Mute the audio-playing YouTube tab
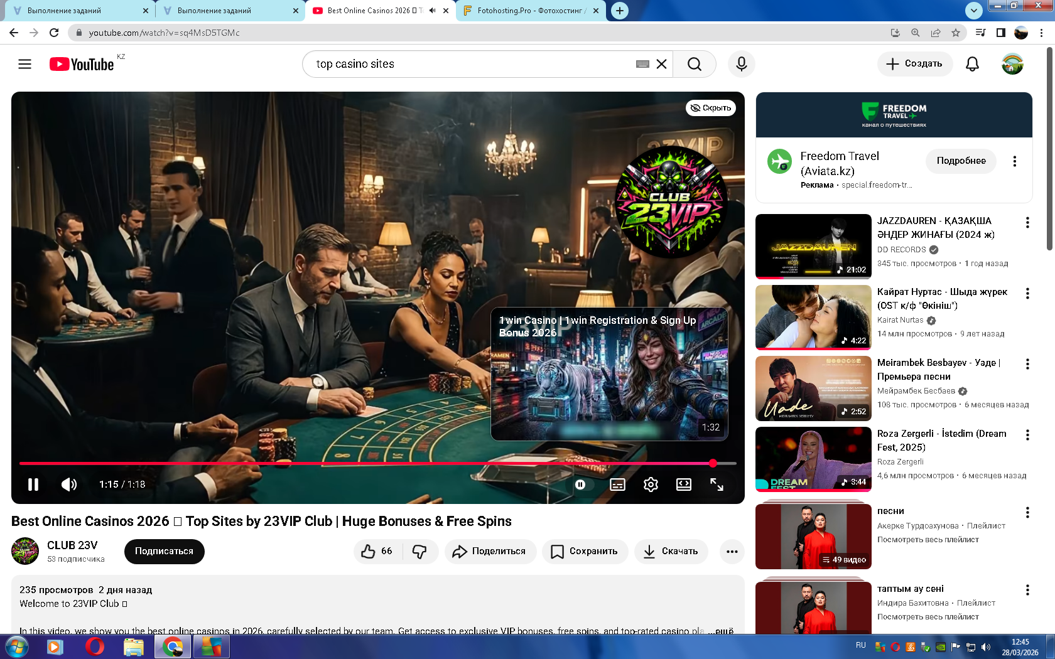1055x659 pixels. click(433, 11)
